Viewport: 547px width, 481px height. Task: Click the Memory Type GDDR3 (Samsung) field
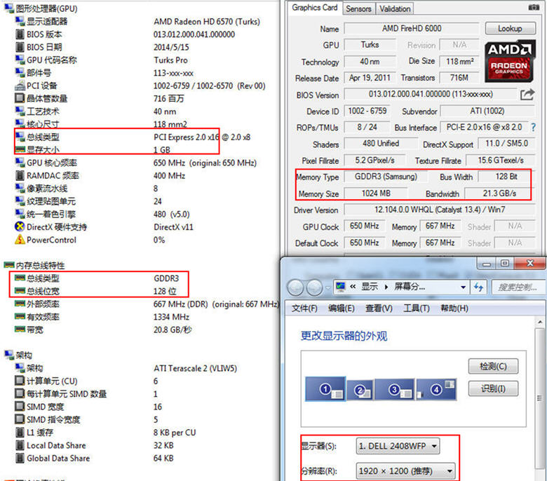pos(386,177)
